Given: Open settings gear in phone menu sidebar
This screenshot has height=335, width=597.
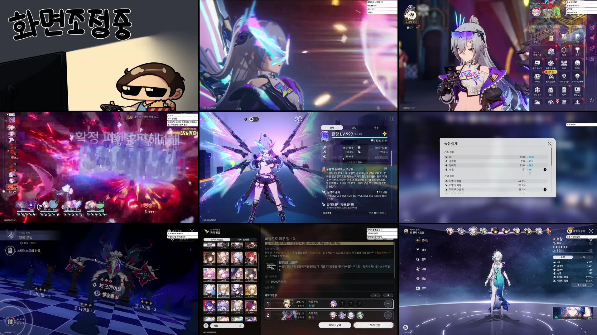Looking at the screenshot, I should 591,49.
